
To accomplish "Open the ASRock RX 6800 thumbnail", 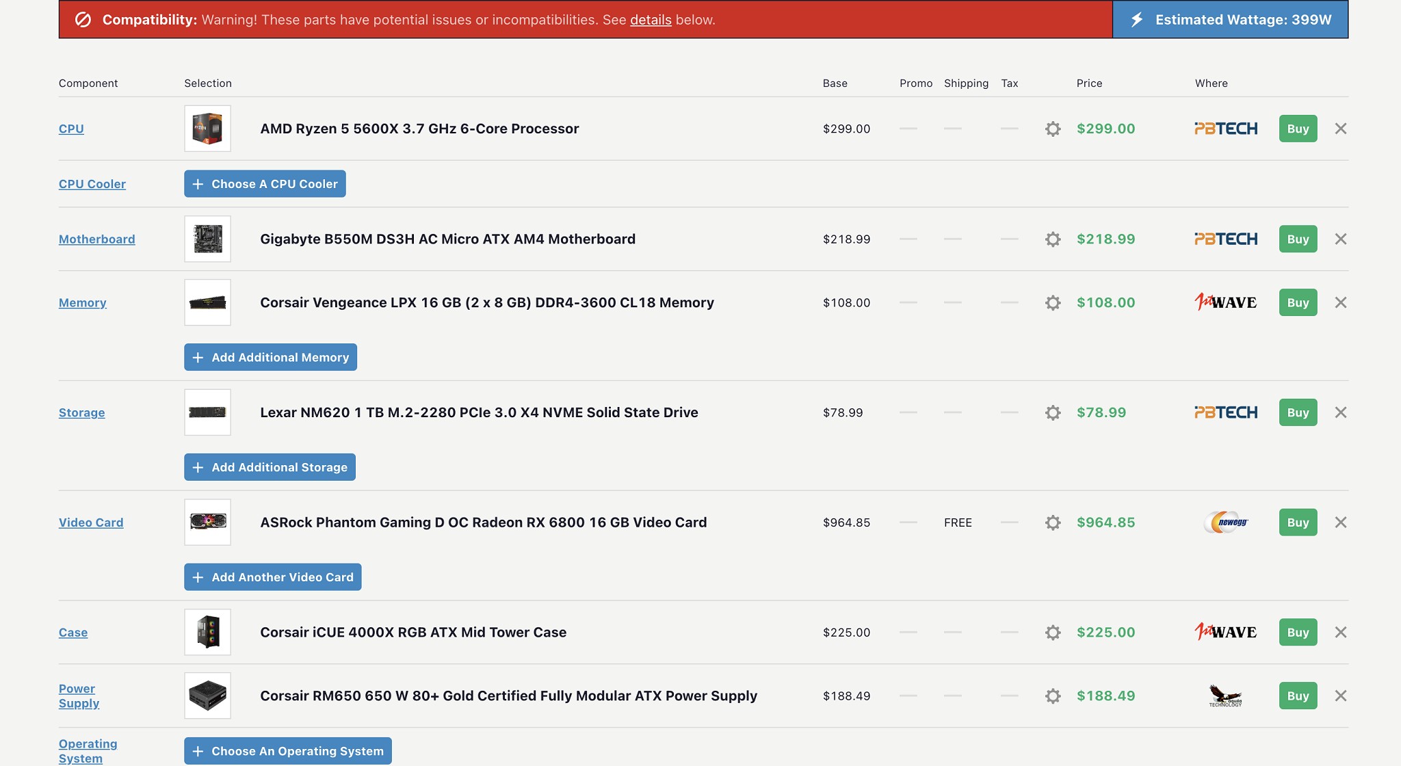I will click(x=207, y=523).
